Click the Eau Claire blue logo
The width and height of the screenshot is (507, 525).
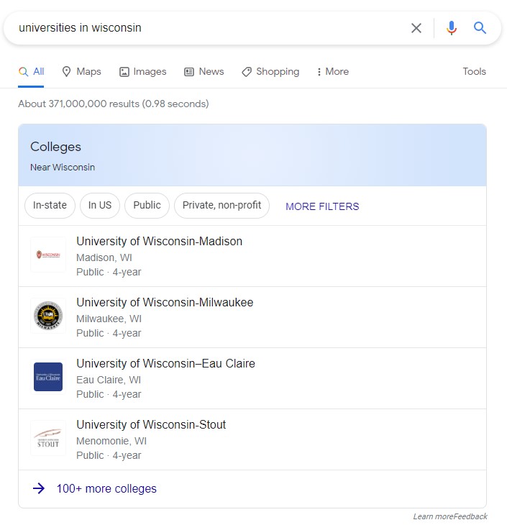pyautogui.click(x=48, y=377)
